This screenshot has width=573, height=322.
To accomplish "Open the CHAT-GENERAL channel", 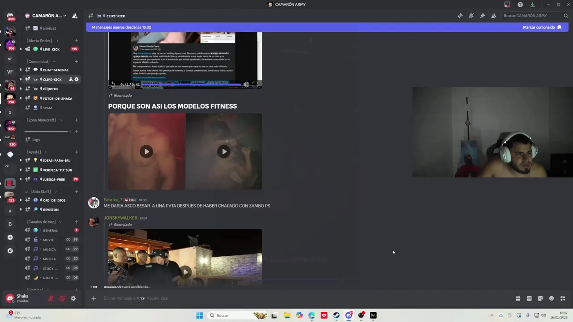I will [x=51, y=70].
